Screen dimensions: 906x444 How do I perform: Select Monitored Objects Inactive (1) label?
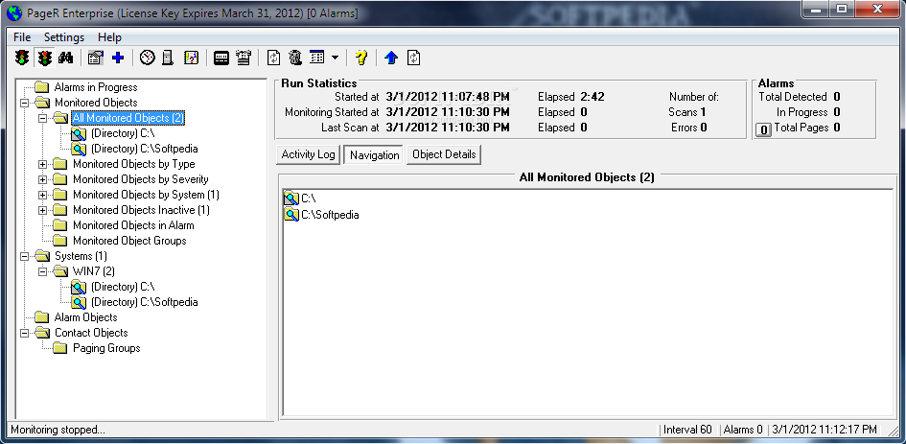coord(142,210)
